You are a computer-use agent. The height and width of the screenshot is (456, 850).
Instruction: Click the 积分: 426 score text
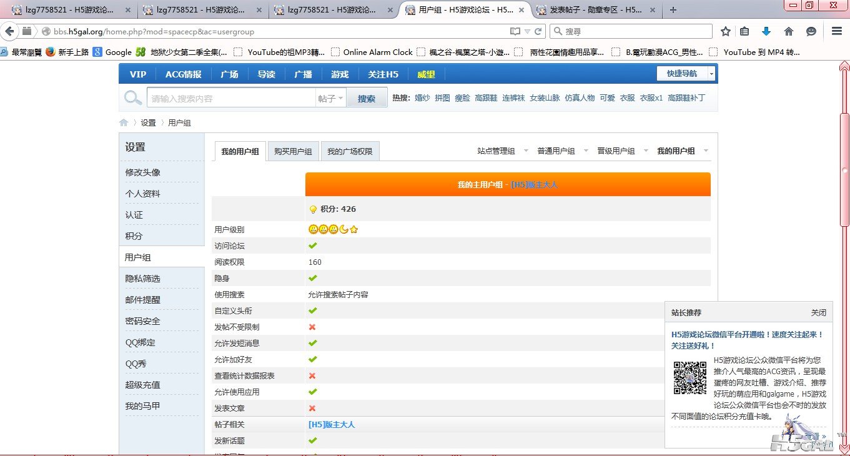click(338, 209)
